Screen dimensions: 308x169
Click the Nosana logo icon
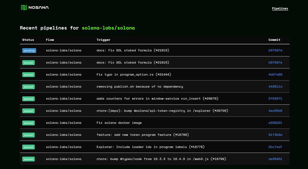(24, 8)
